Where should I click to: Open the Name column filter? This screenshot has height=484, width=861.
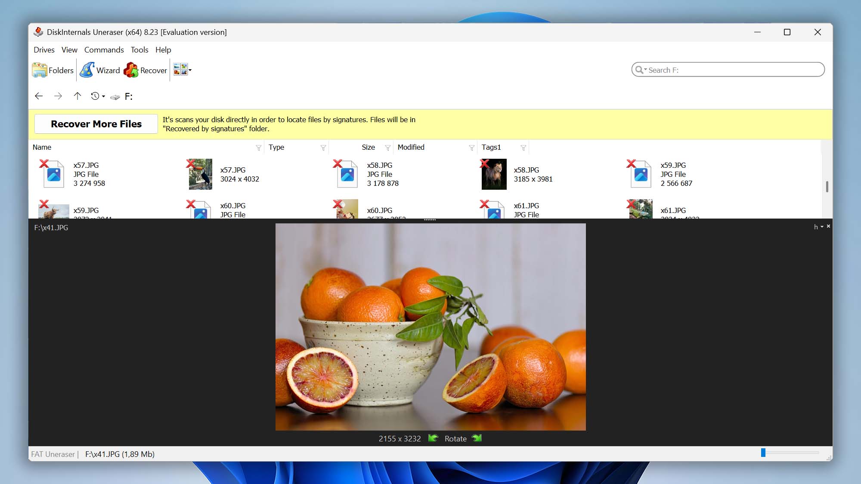click(259, 148)
